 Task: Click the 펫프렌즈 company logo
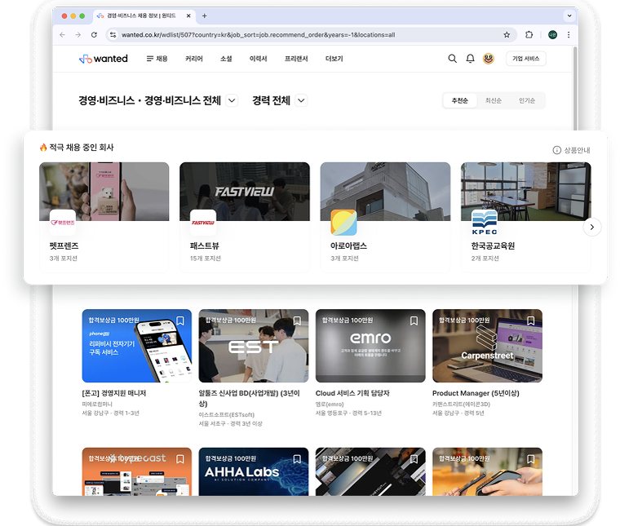63,223
